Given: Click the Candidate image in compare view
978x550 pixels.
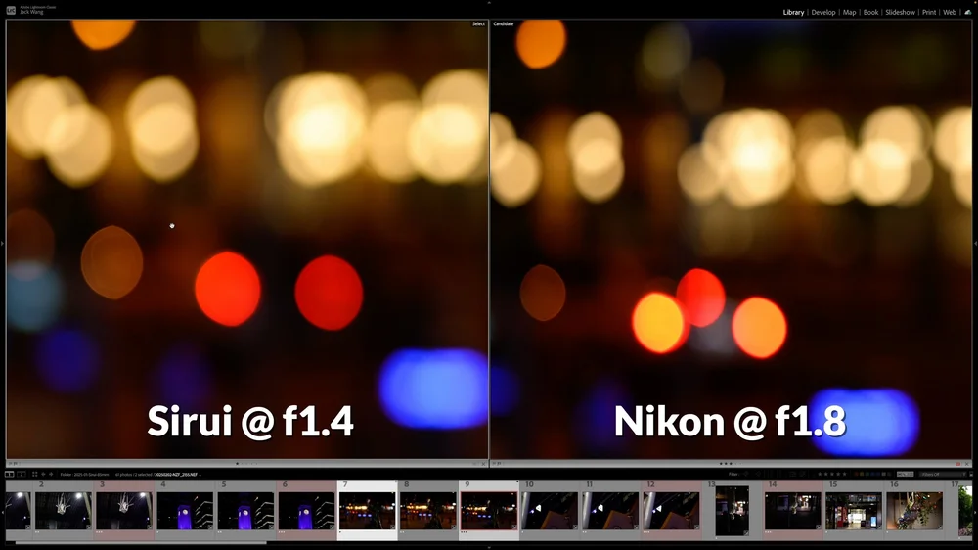Looking at the screenshot, I should [731, 239].
